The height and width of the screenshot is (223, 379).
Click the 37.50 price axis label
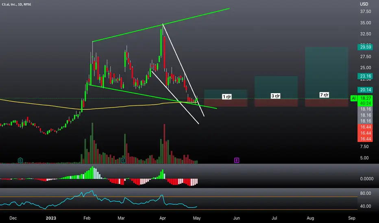[x=366, y=12]
